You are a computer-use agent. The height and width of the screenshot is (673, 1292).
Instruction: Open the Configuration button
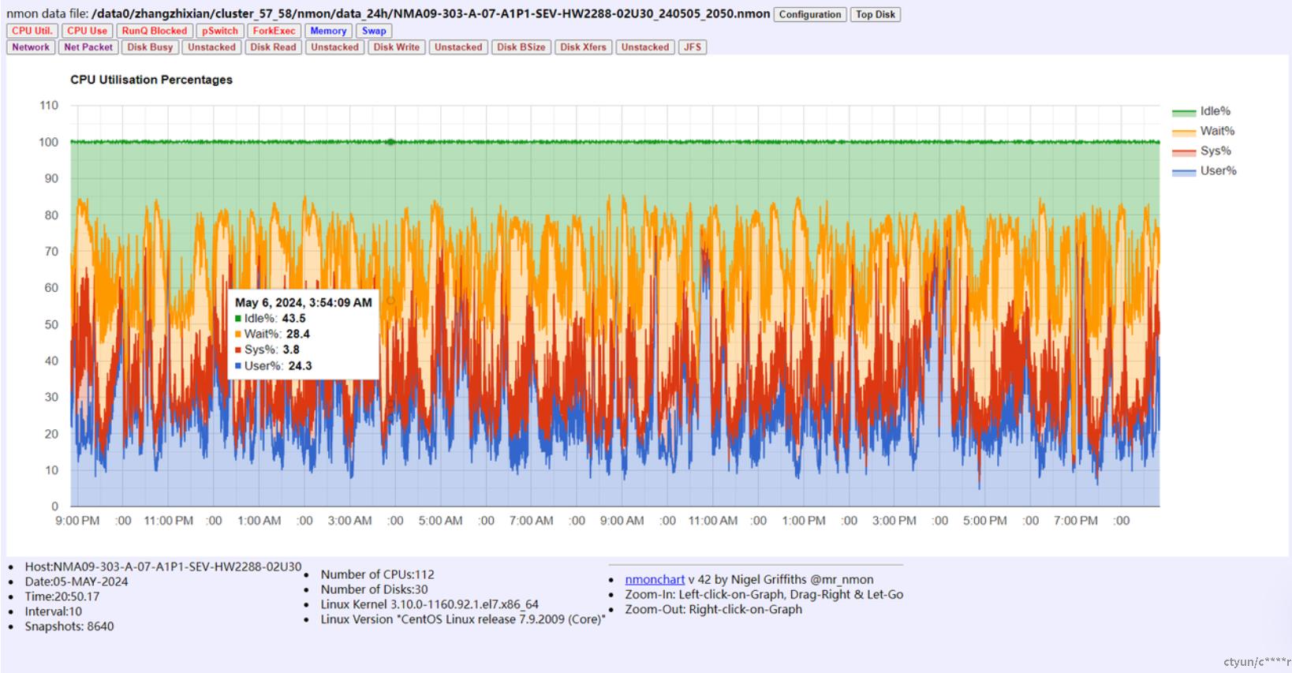tap(810, 14)
